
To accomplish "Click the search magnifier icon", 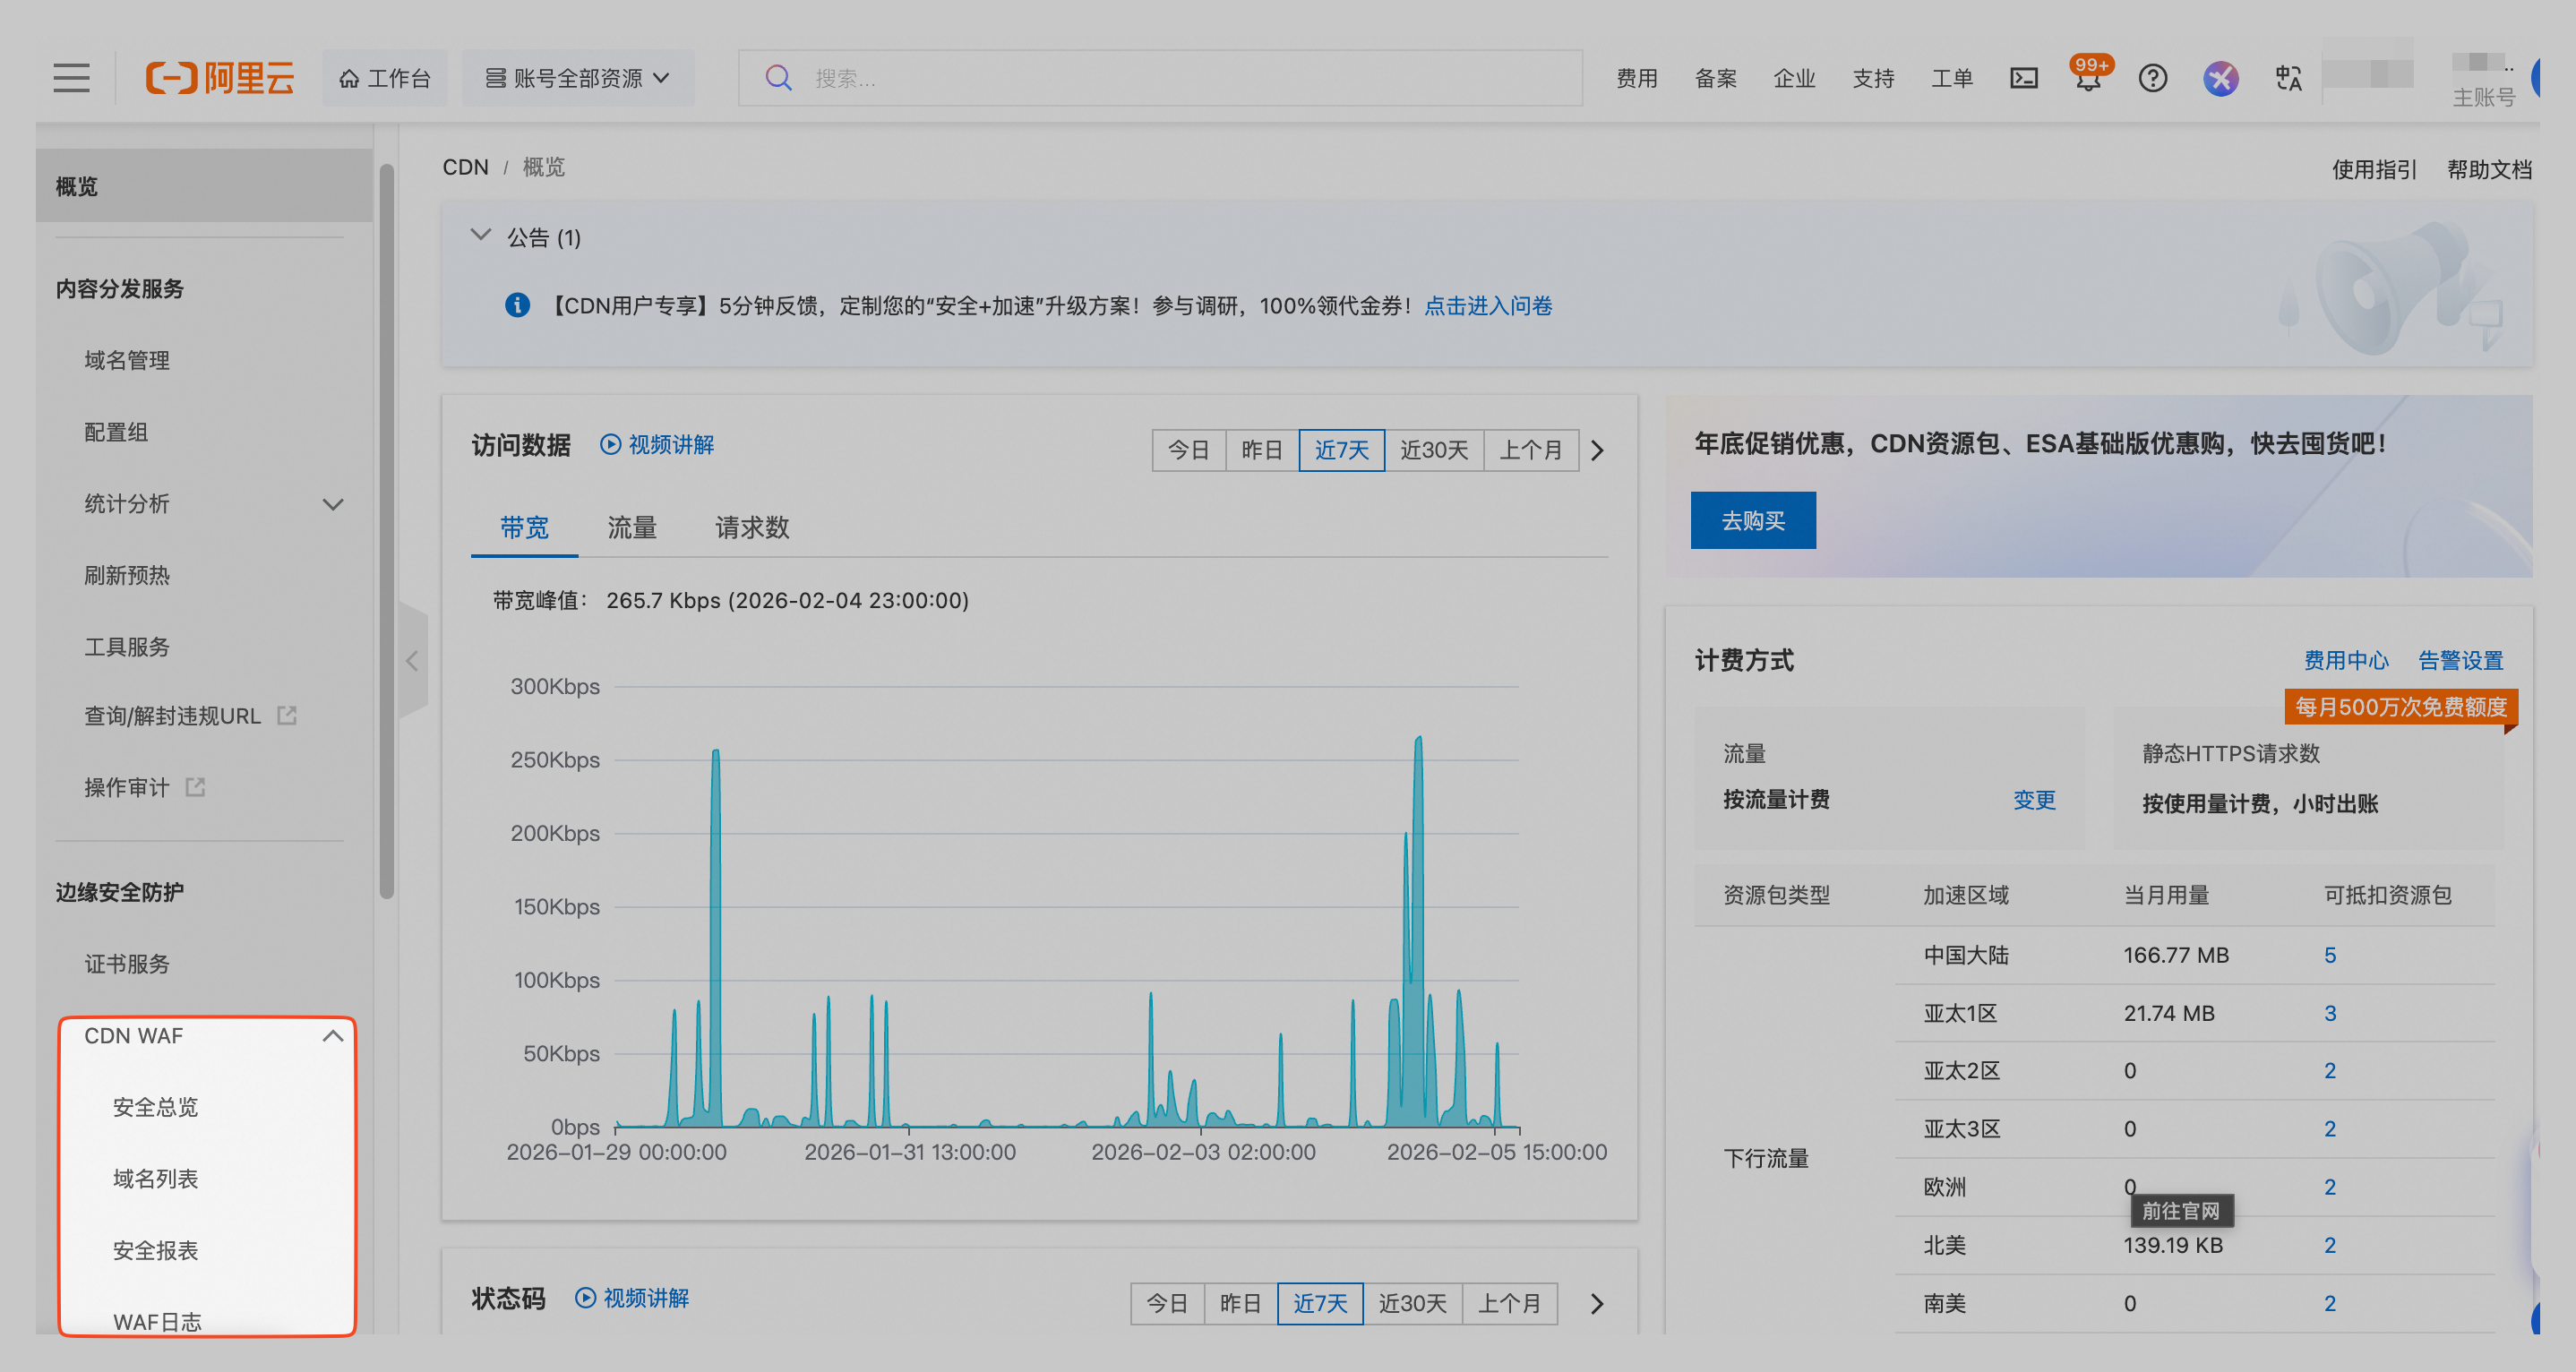I will pyautogui.click(x=778, y=78).
